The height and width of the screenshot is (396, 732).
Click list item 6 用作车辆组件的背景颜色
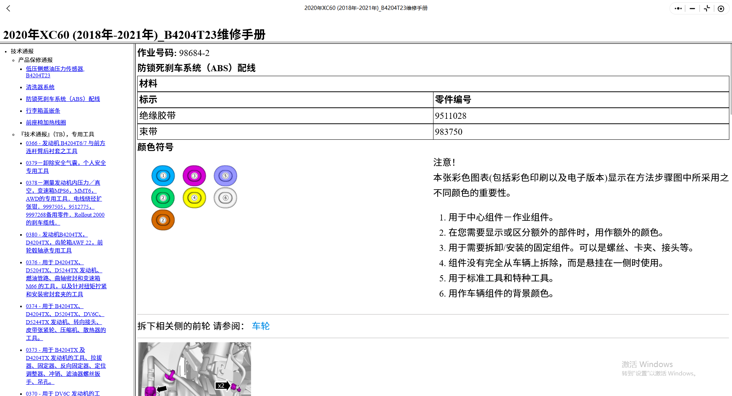(497, 293)
